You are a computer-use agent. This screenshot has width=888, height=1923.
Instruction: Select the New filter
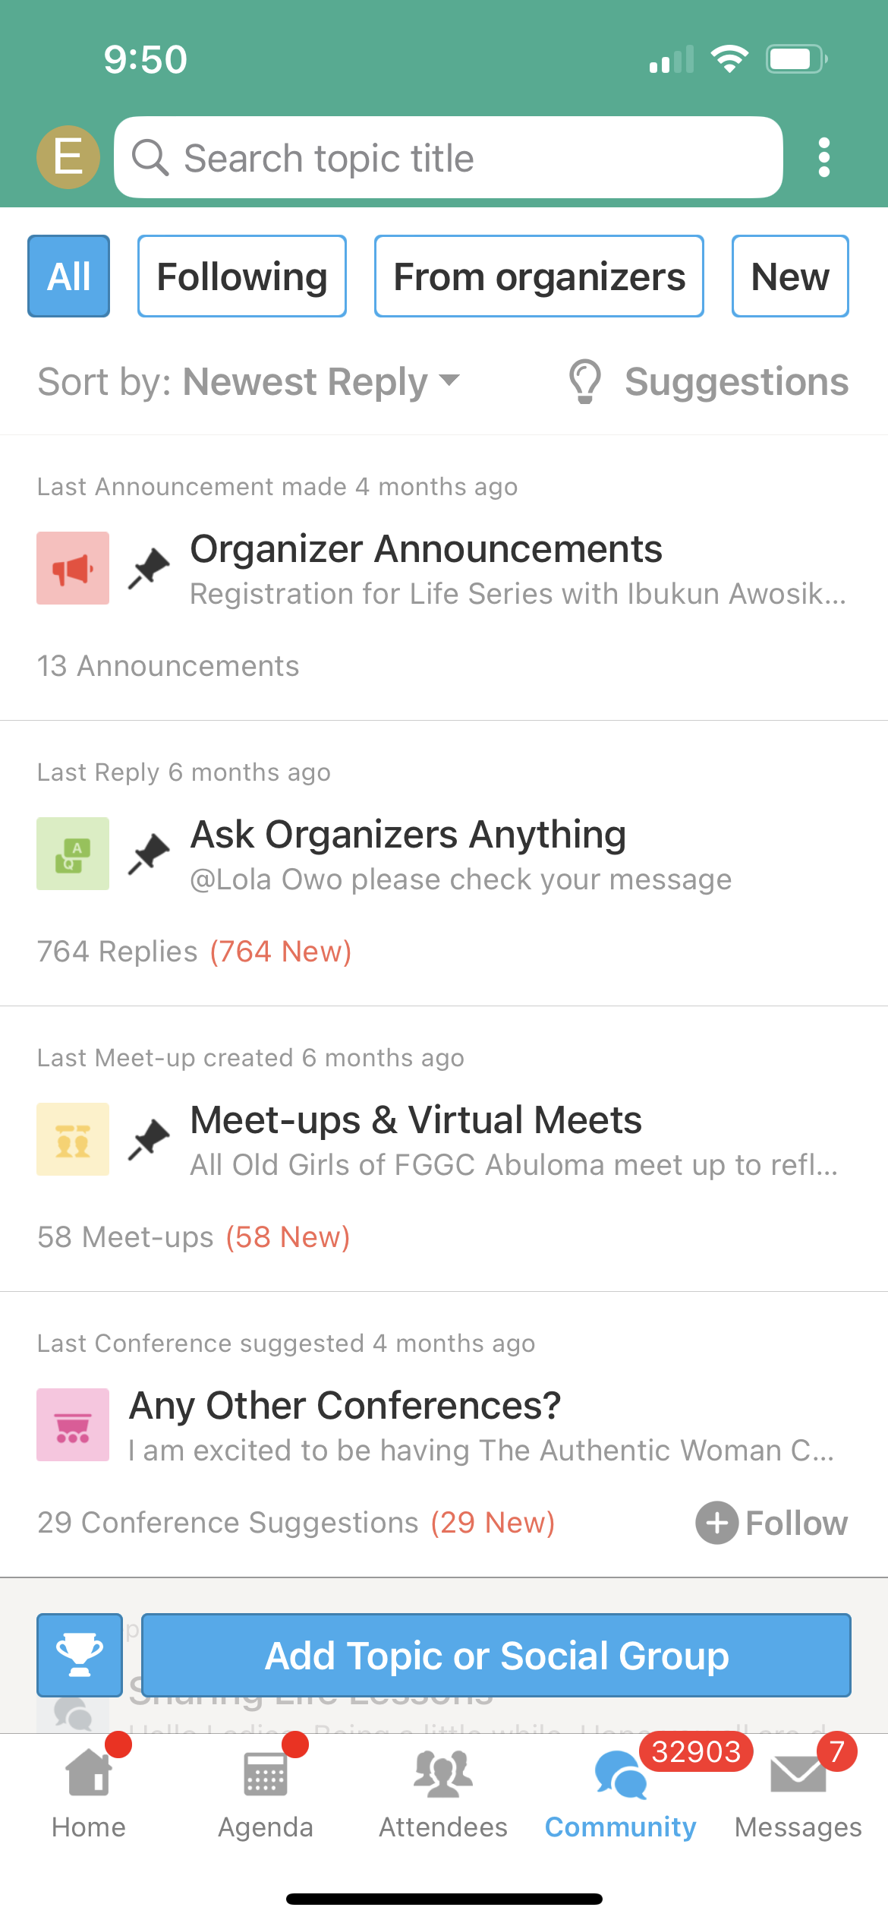(790, 276)
